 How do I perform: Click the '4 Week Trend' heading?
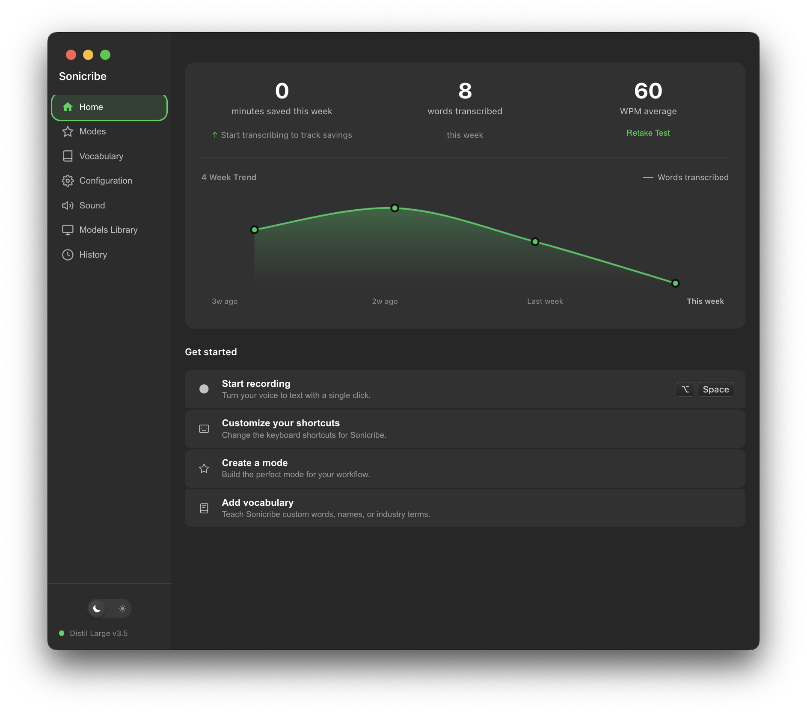(x=229, y=177)
